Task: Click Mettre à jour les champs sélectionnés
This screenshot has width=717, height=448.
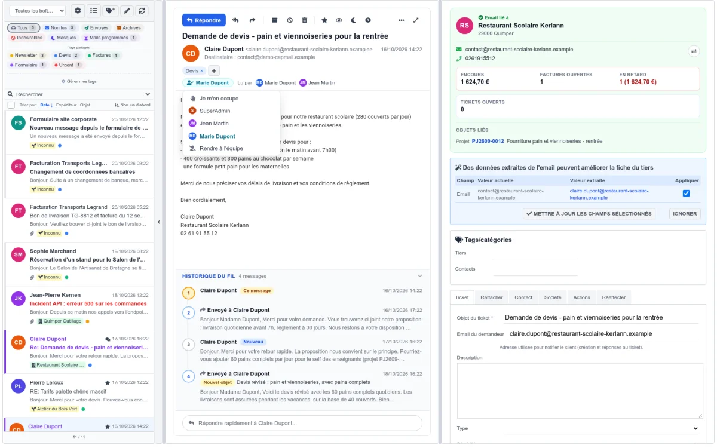Action: point(589,214)
